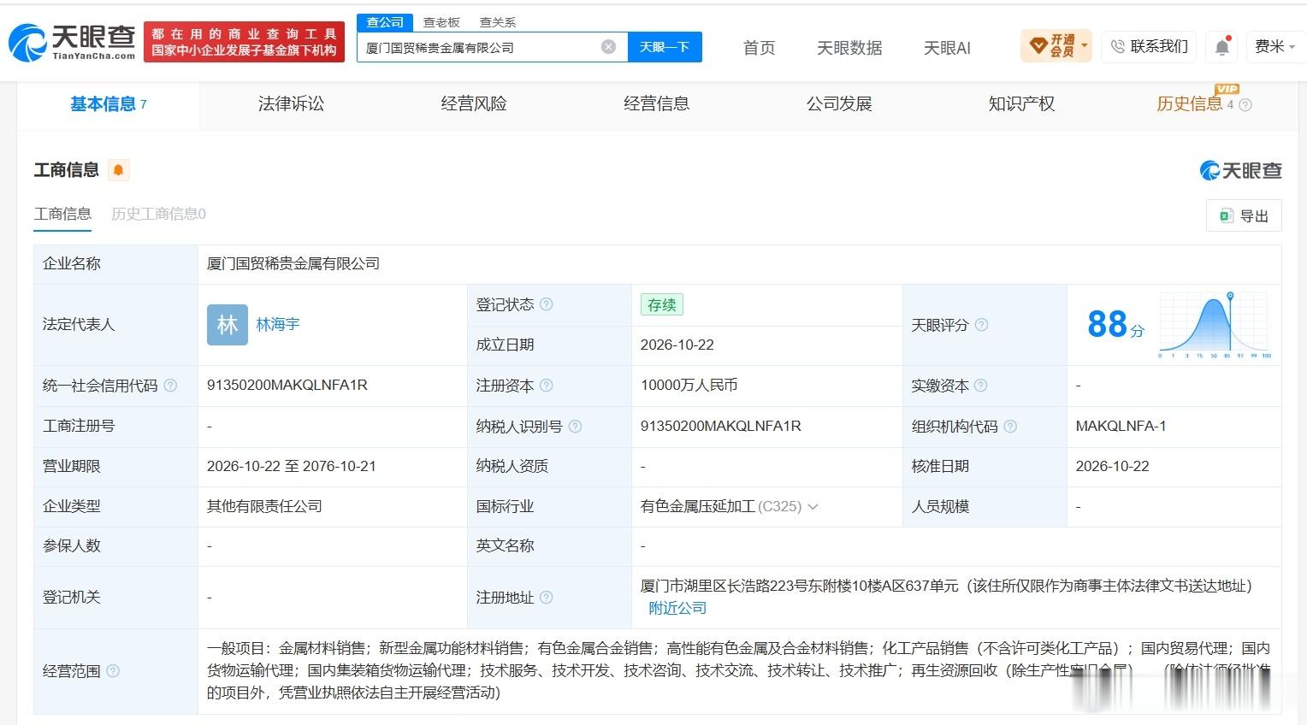
Task: Open the 费米 user account dropdown
Action: point(1274,46)
